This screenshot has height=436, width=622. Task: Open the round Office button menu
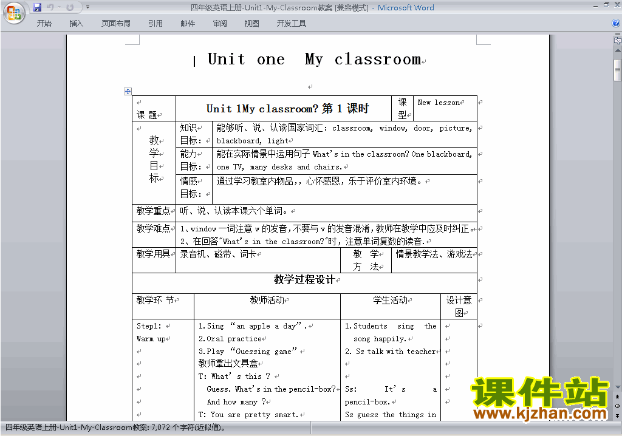pyautogui.click(x=15, y=13)
